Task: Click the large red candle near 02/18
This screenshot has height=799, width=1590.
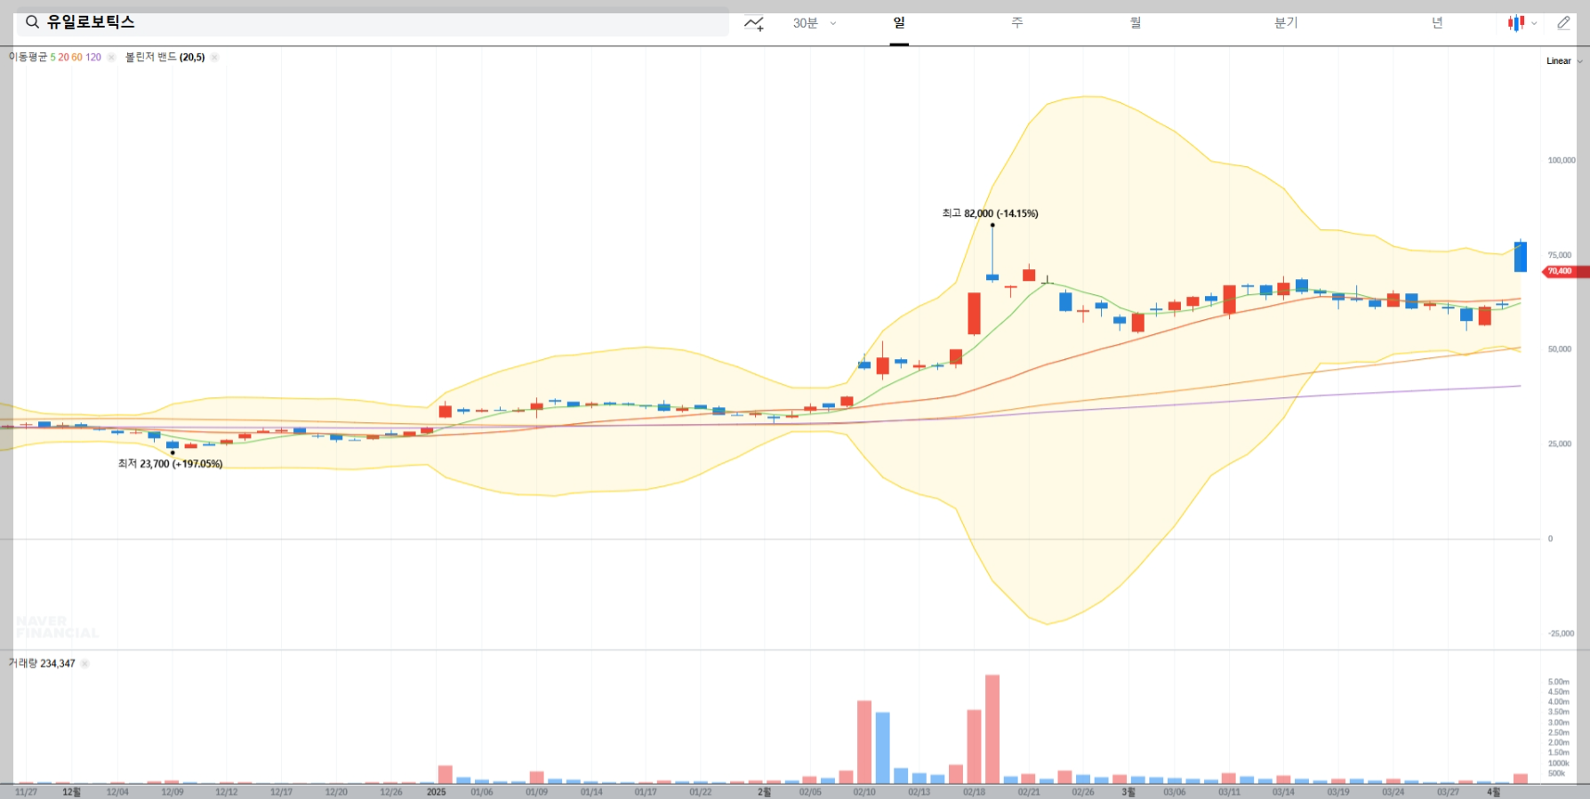Action: click(974, 313)
